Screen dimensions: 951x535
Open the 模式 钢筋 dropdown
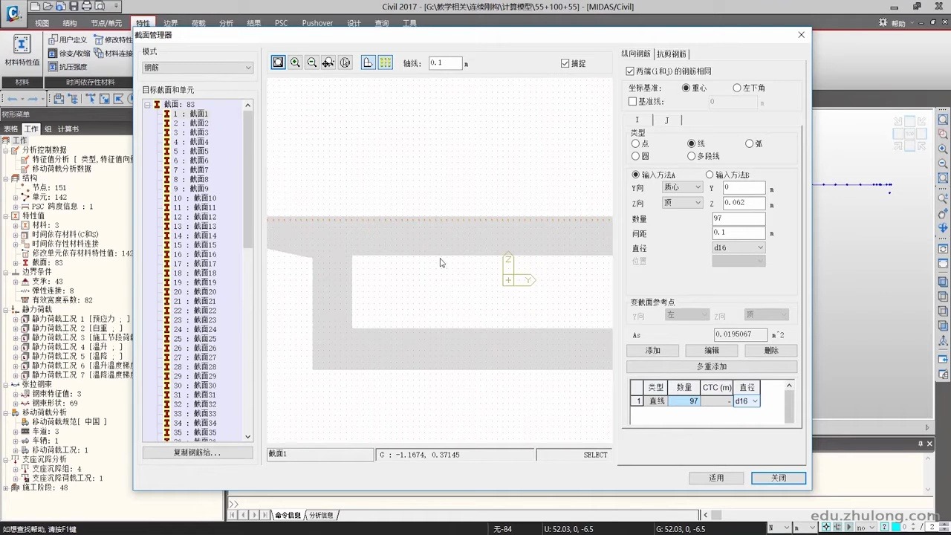[198, 68]
